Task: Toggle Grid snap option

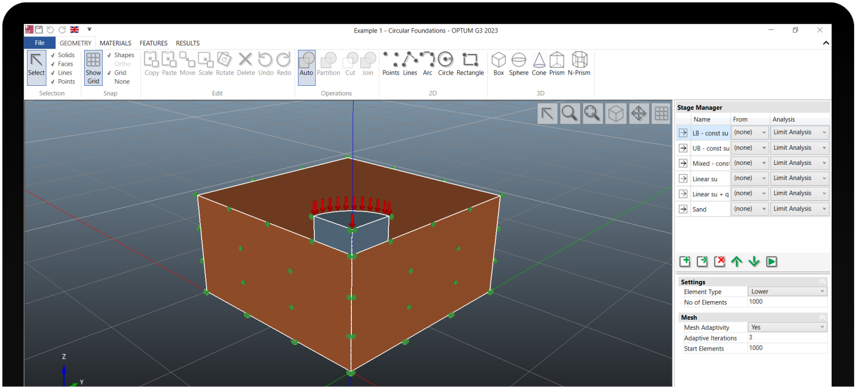Action: pyautogui.click(x=117, y=73)
